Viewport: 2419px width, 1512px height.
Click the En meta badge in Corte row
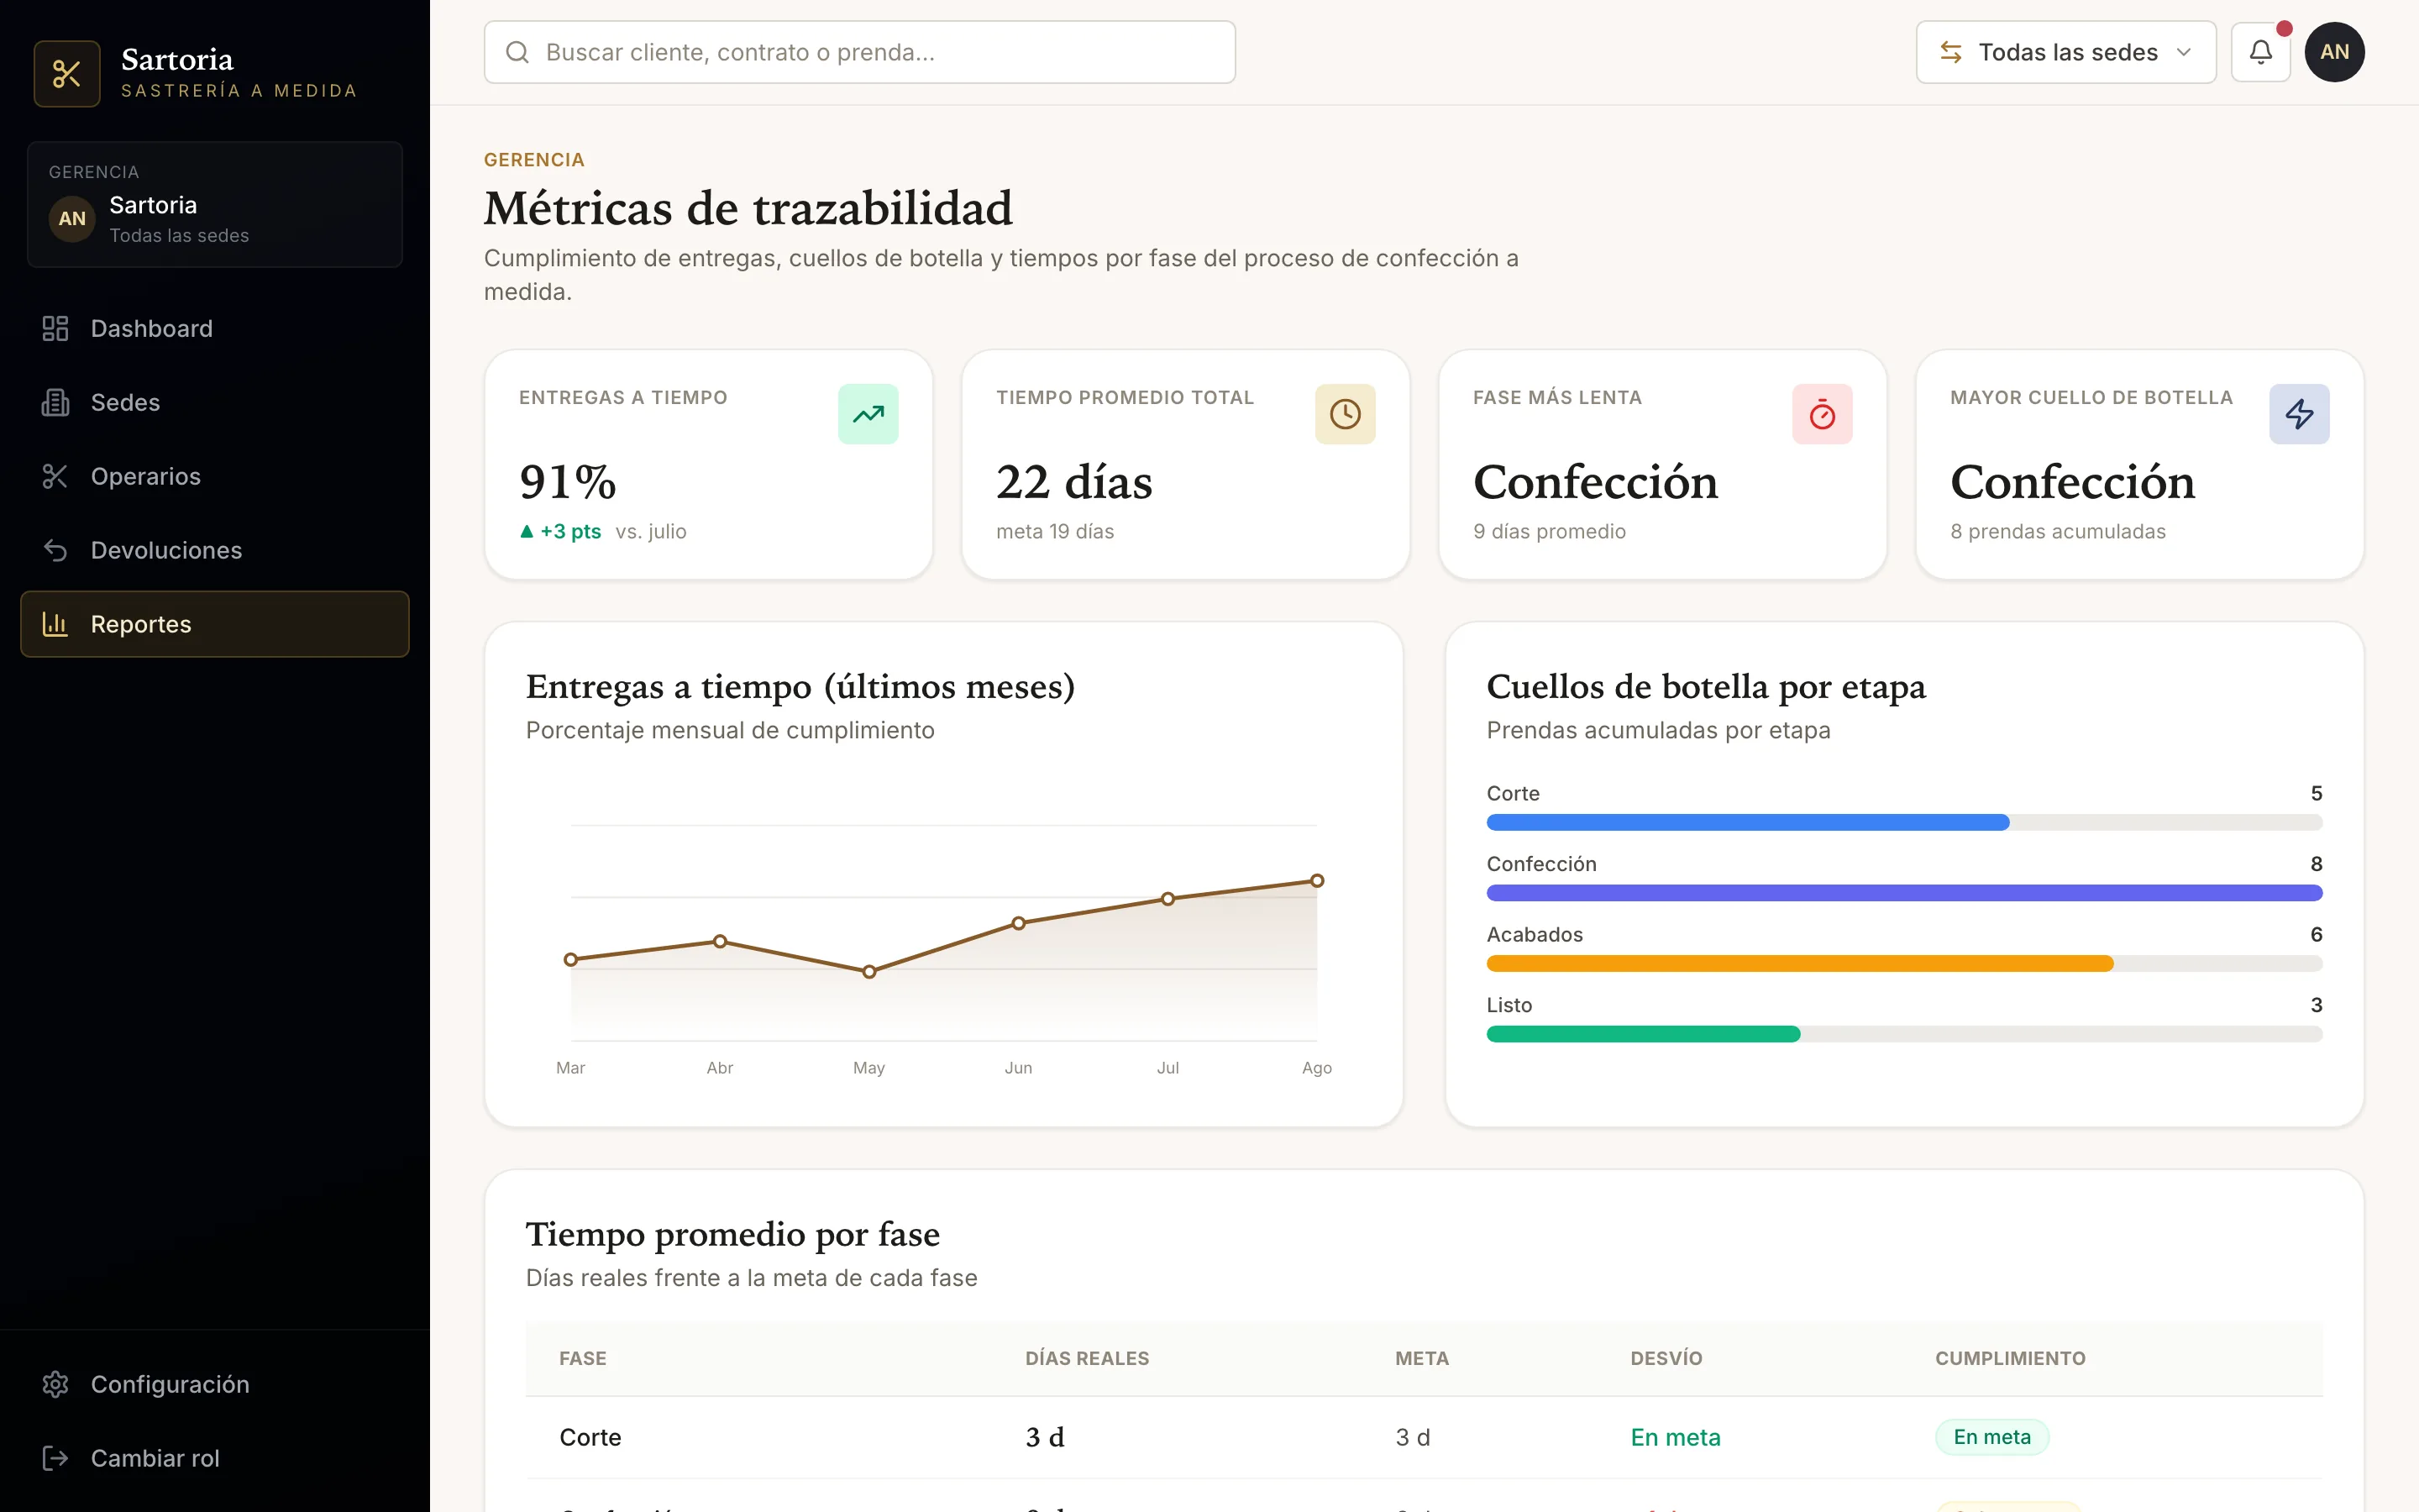1991,1438
